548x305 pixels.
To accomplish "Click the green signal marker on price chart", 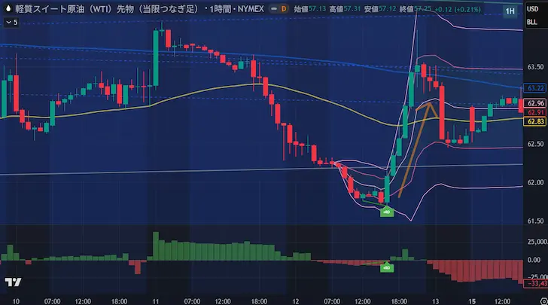I will 386,212.
